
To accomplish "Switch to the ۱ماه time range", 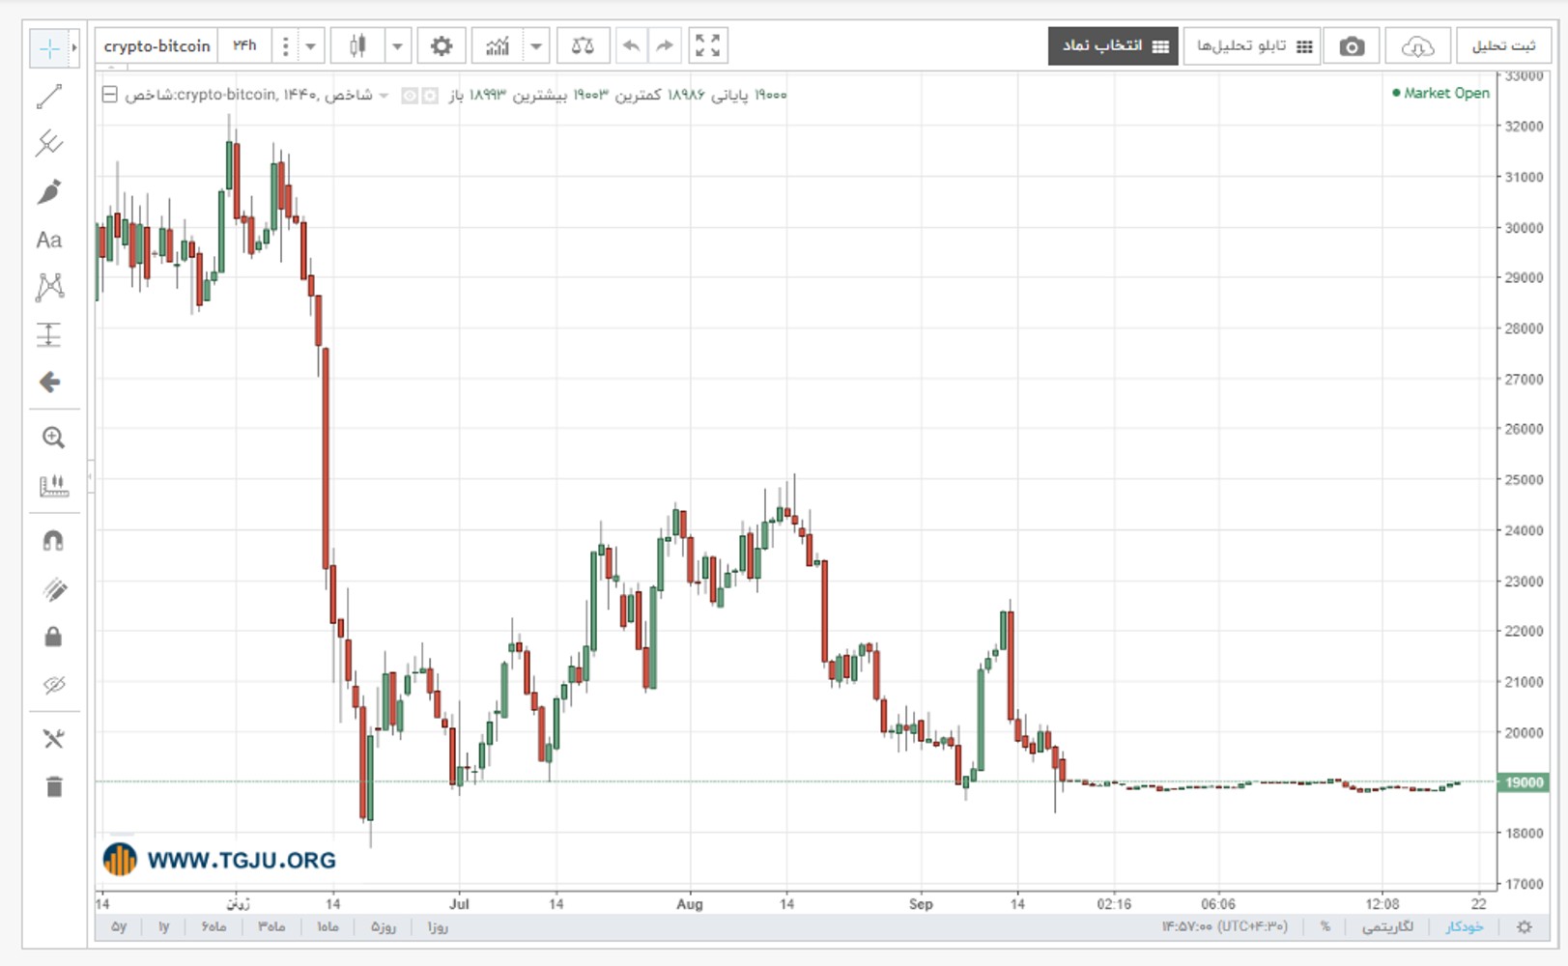I will pos(328,926).
